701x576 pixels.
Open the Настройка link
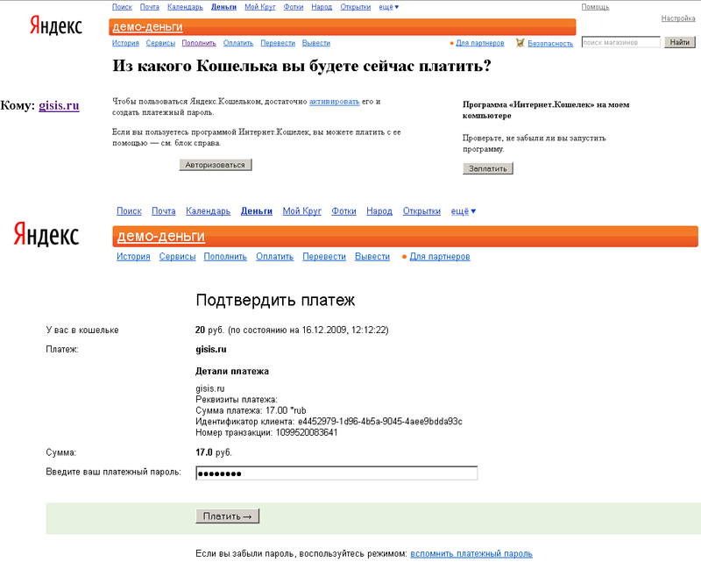678,18
